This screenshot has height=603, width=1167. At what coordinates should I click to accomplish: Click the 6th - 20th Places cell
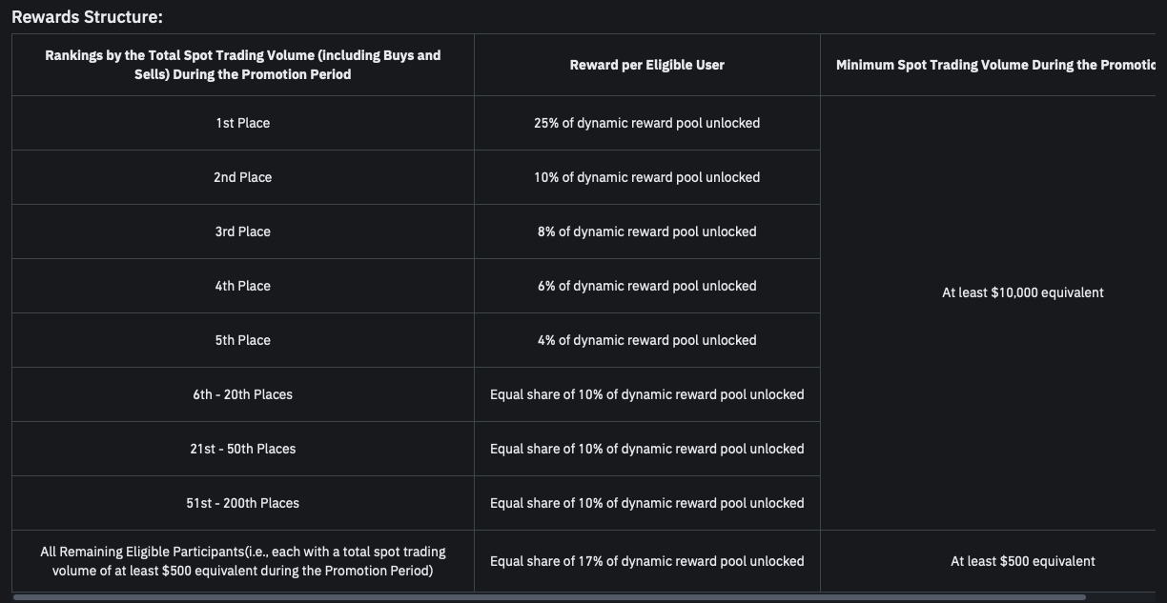(242, 394)
